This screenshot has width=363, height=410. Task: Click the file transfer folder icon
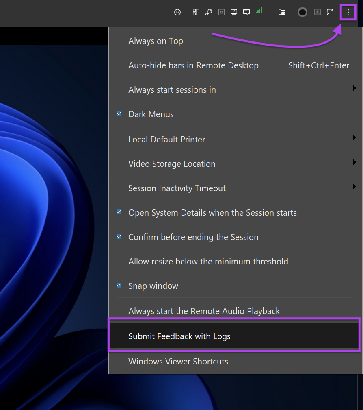coord(282,12)
